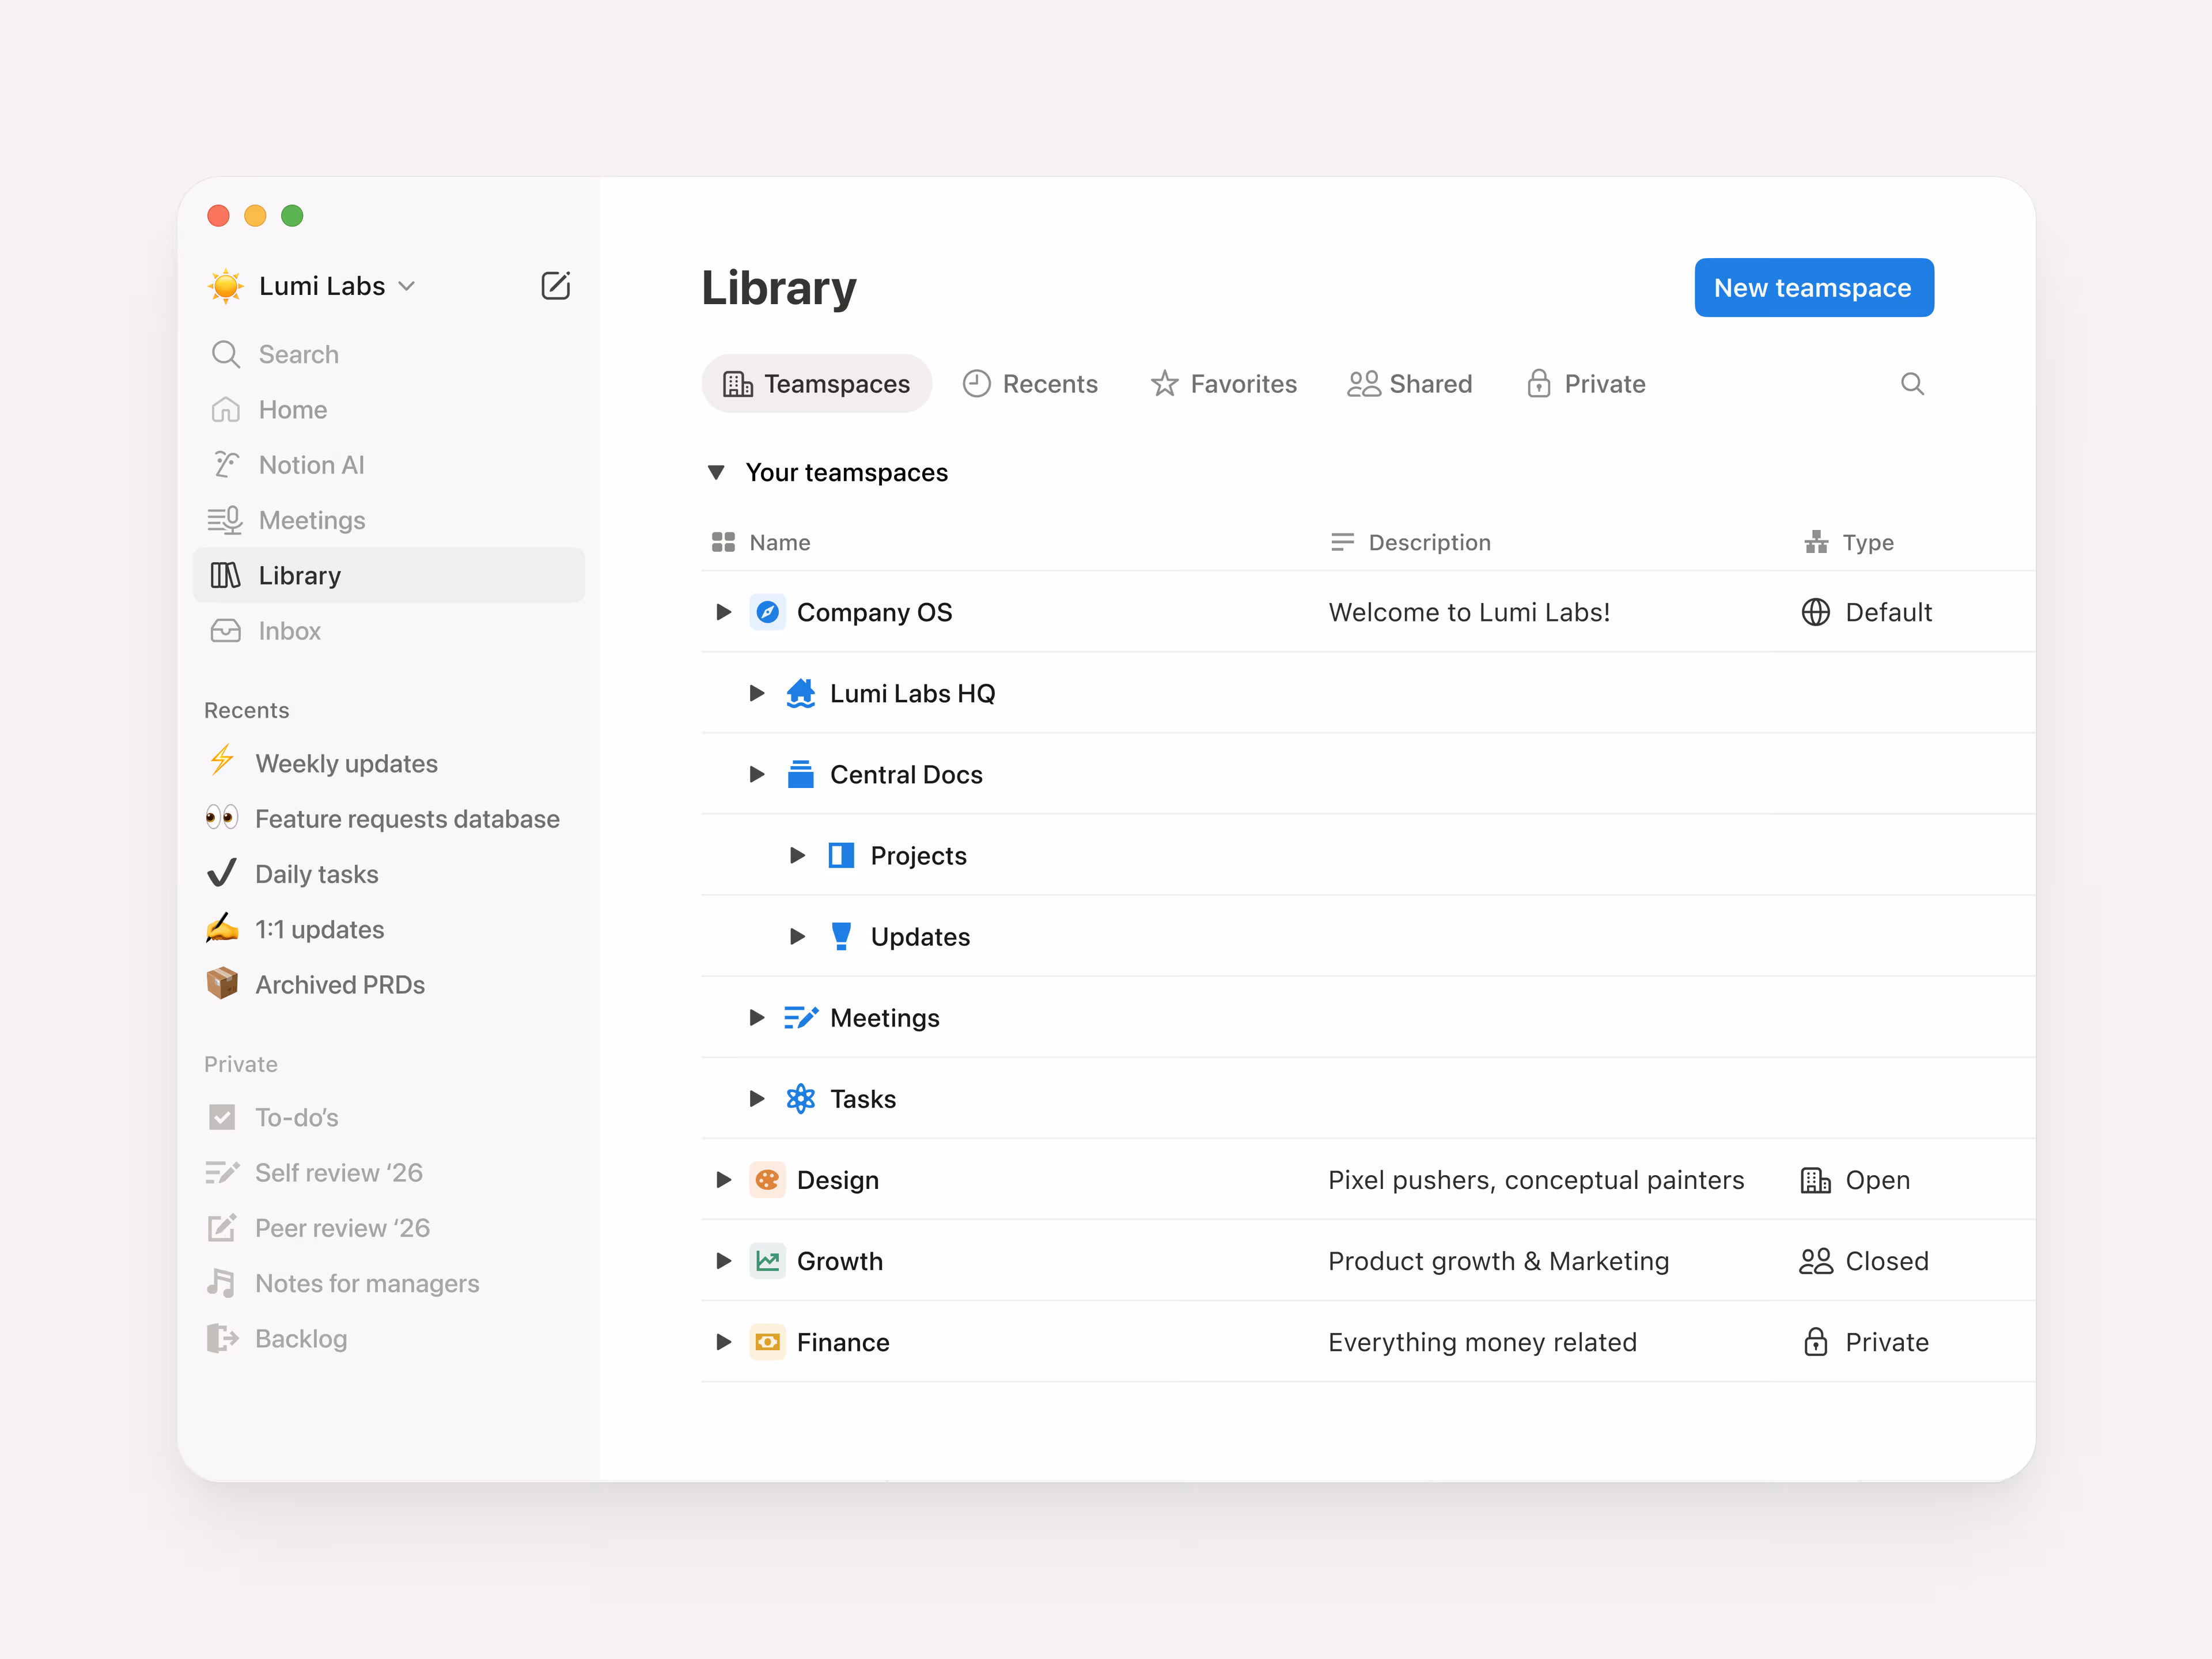Screen dimensions: 2212x1659
Task: Click the Name column sort icon
Action: (x=724, y=542)
